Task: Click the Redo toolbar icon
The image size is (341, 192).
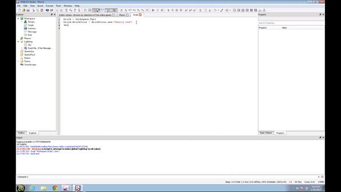Action: click(52, 10)
